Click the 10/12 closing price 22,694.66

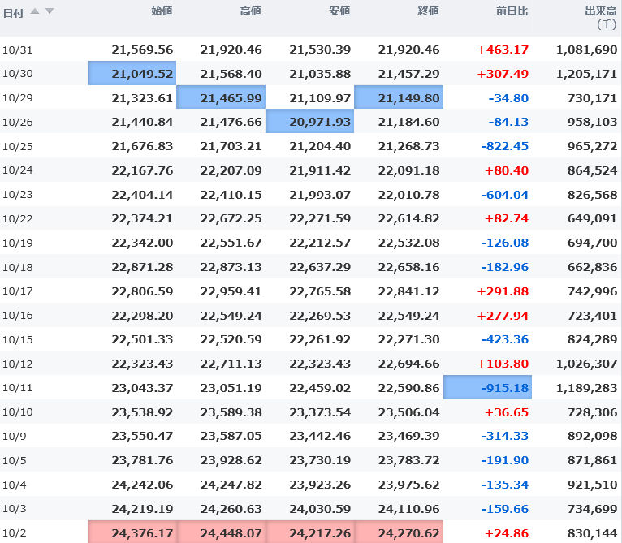(408, 364)
